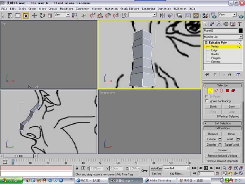Toggle the 2.5D Snaps tool
This screenshot has height=184, width=245.
click(93, 16)
